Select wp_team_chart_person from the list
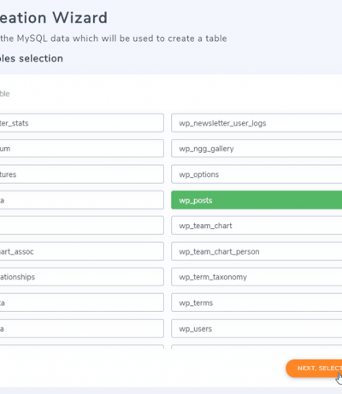Viewport: 342px width, 394px height. [256, 251]
